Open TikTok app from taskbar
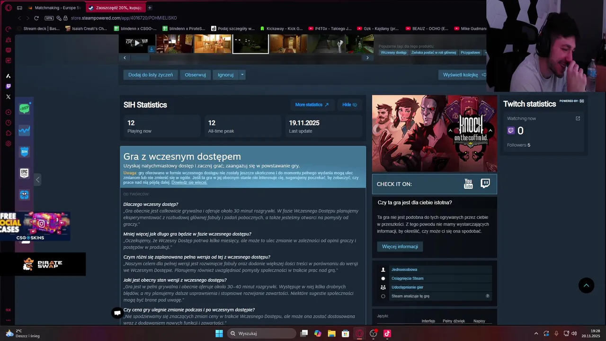 click(x=387, y=333)
